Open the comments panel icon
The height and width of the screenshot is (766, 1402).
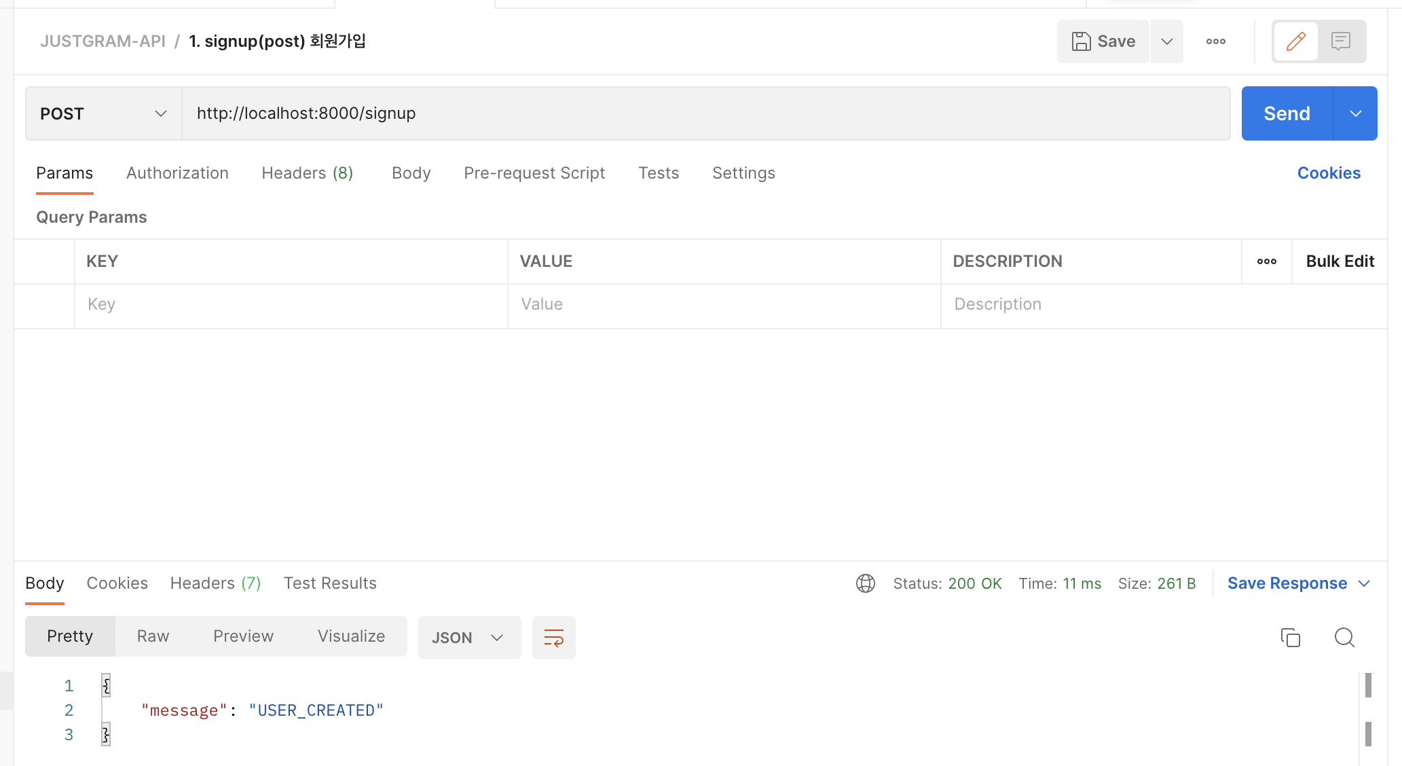[x=1340, y=41]
